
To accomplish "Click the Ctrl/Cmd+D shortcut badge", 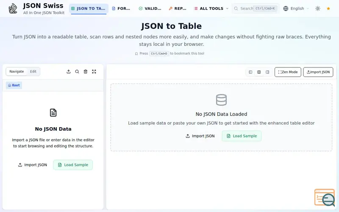I will [159, 54].
